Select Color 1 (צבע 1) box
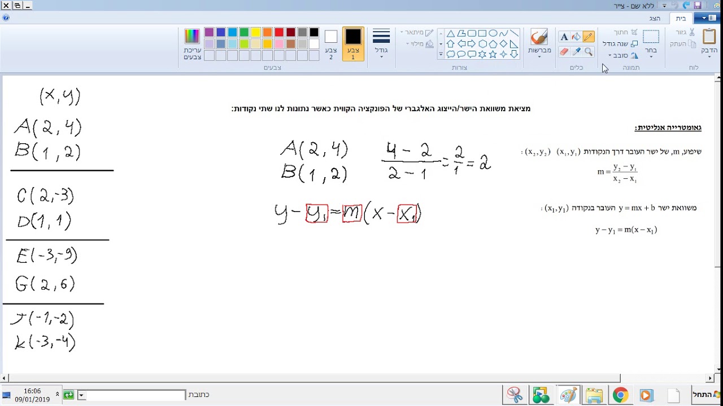The height and width of the screenshot is (406, 723). click(x=353, y=44)
